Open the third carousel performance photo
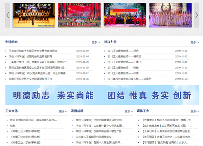Screen dimensions: 203x146 coord(125,15)
